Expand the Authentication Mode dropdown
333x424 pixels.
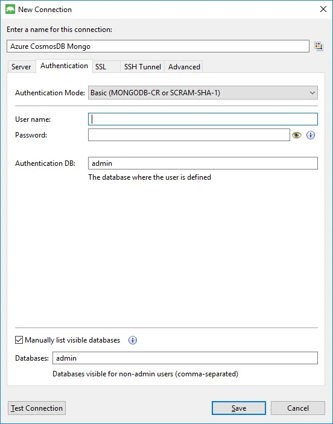click(203, 93)
